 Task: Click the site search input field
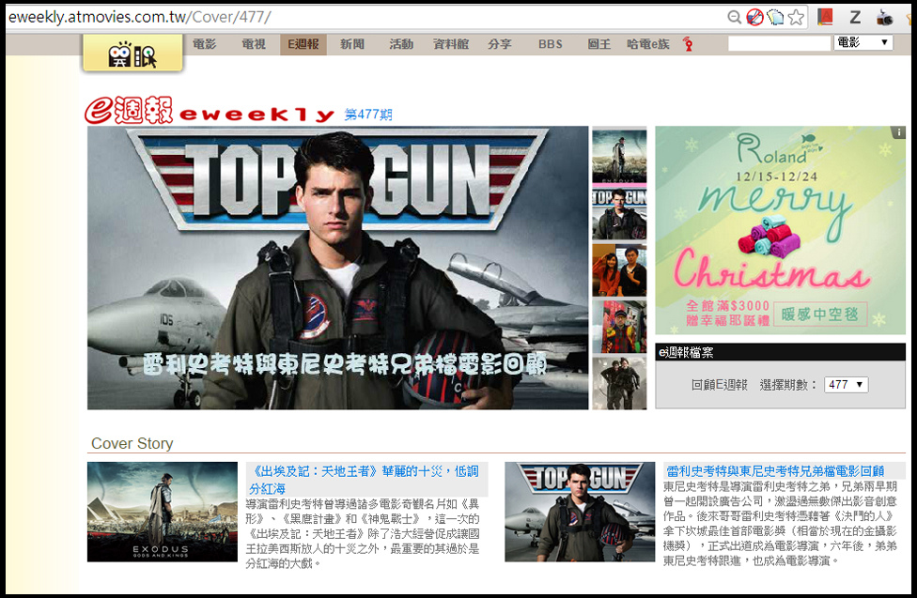(779, 42)
